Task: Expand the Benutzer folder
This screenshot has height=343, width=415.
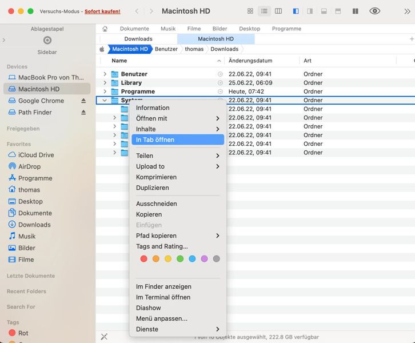Action: [x=105, y=74]
